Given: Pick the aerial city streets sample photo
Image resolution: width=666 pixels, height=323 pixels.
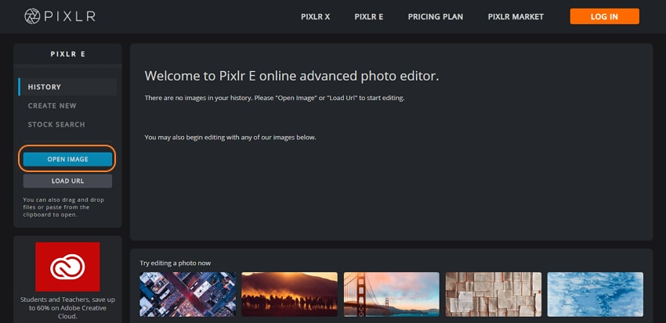Looking at the screenshot, I should [x=187, y=294].
